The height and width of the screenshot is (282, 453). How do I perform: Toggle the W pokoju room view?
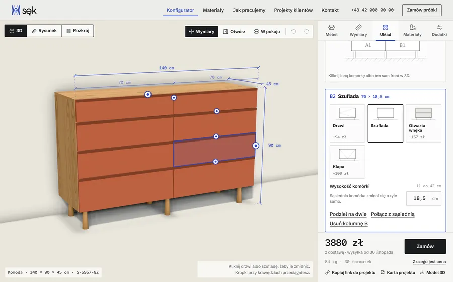pyautogui.click(x=267, y=32)
